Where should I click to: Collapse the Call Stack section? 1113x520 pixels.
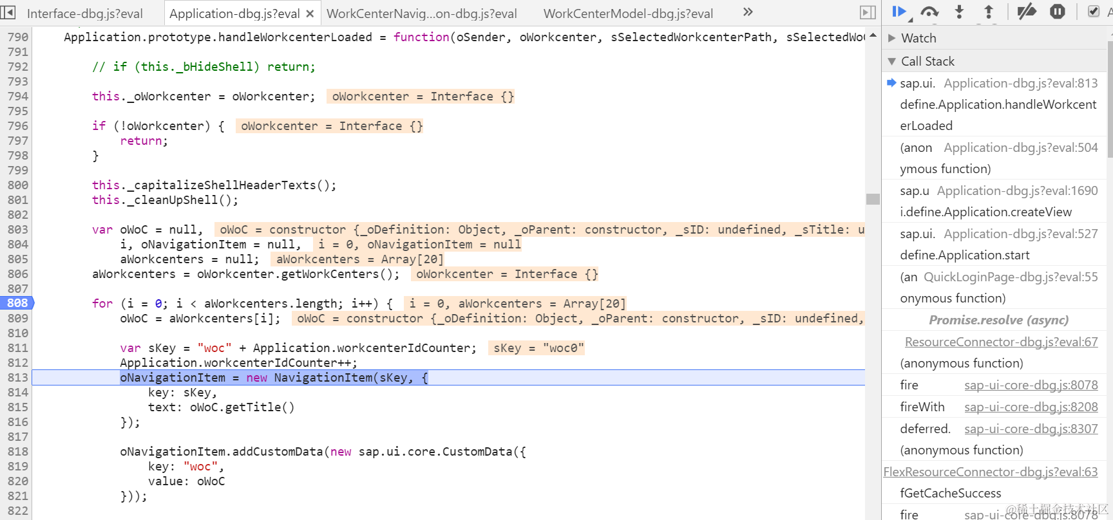[x=892, y=61]
